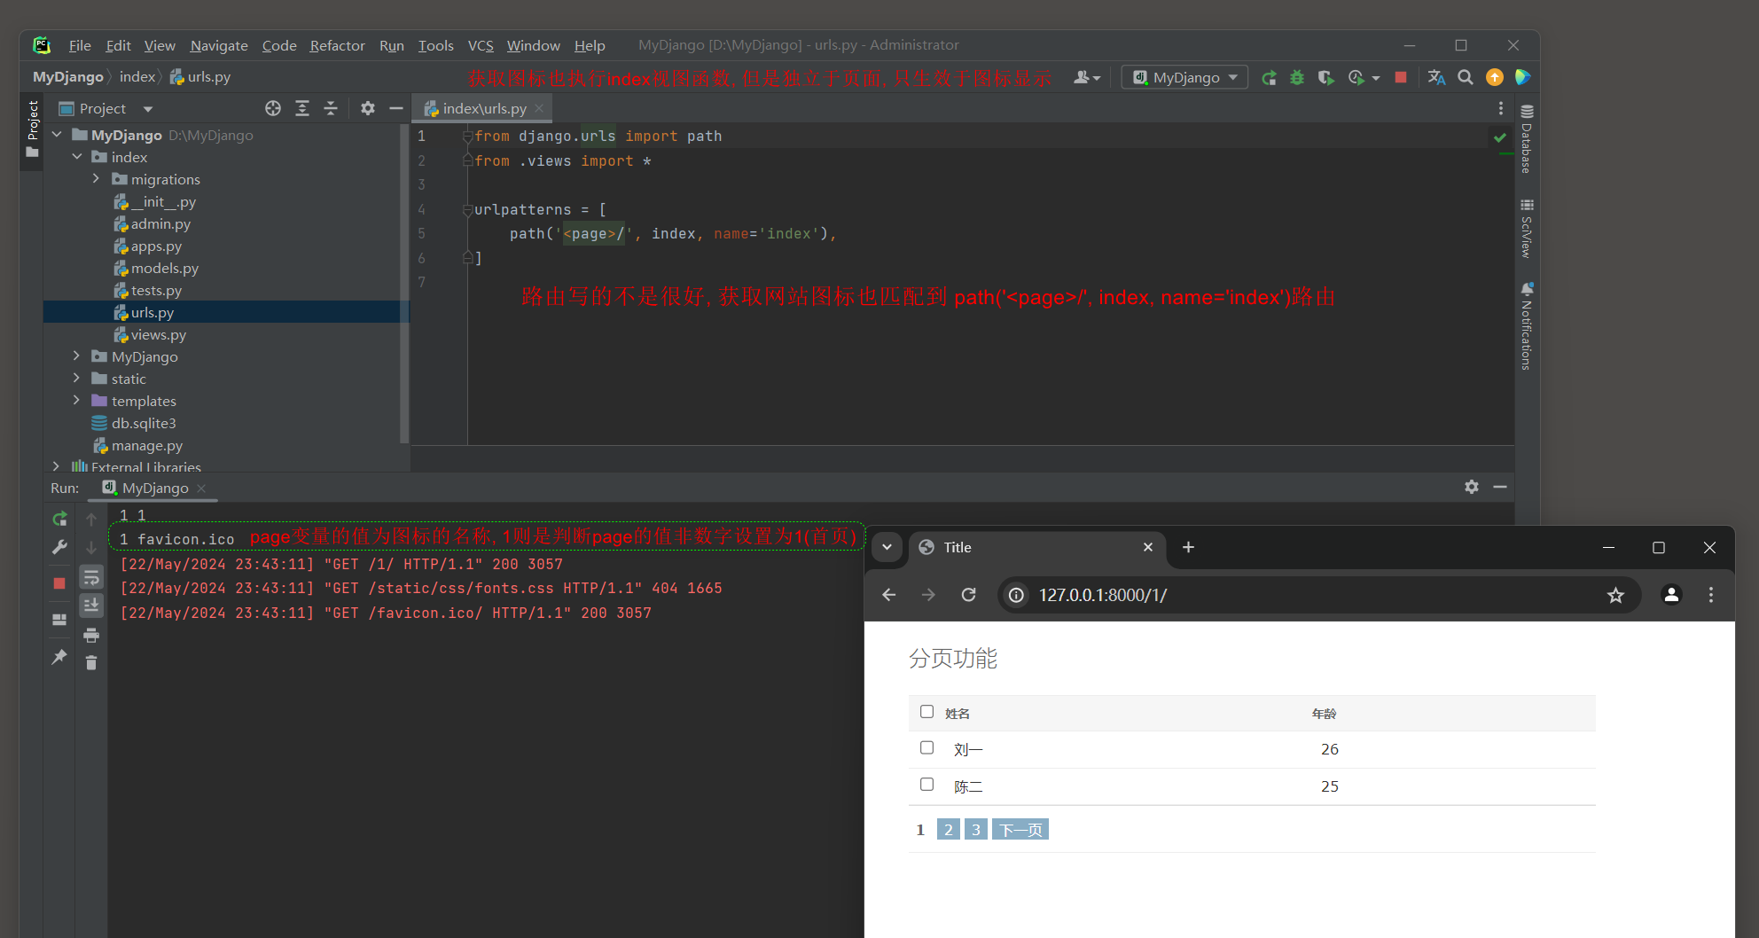Click the Translate icon in toolbar
Screen dimensions: 1759x938
click(1436, 78)
